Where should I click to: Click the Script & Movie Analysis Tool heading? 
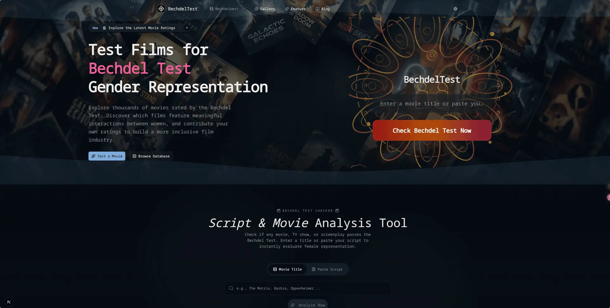click(x=308, y=223)
